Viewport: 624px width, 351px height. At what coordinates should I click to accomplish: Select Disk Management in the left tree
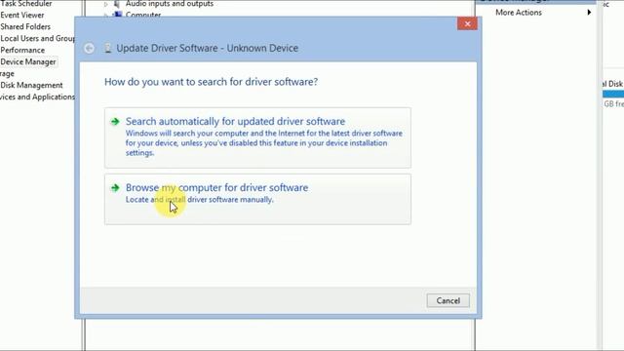(31, 85)
